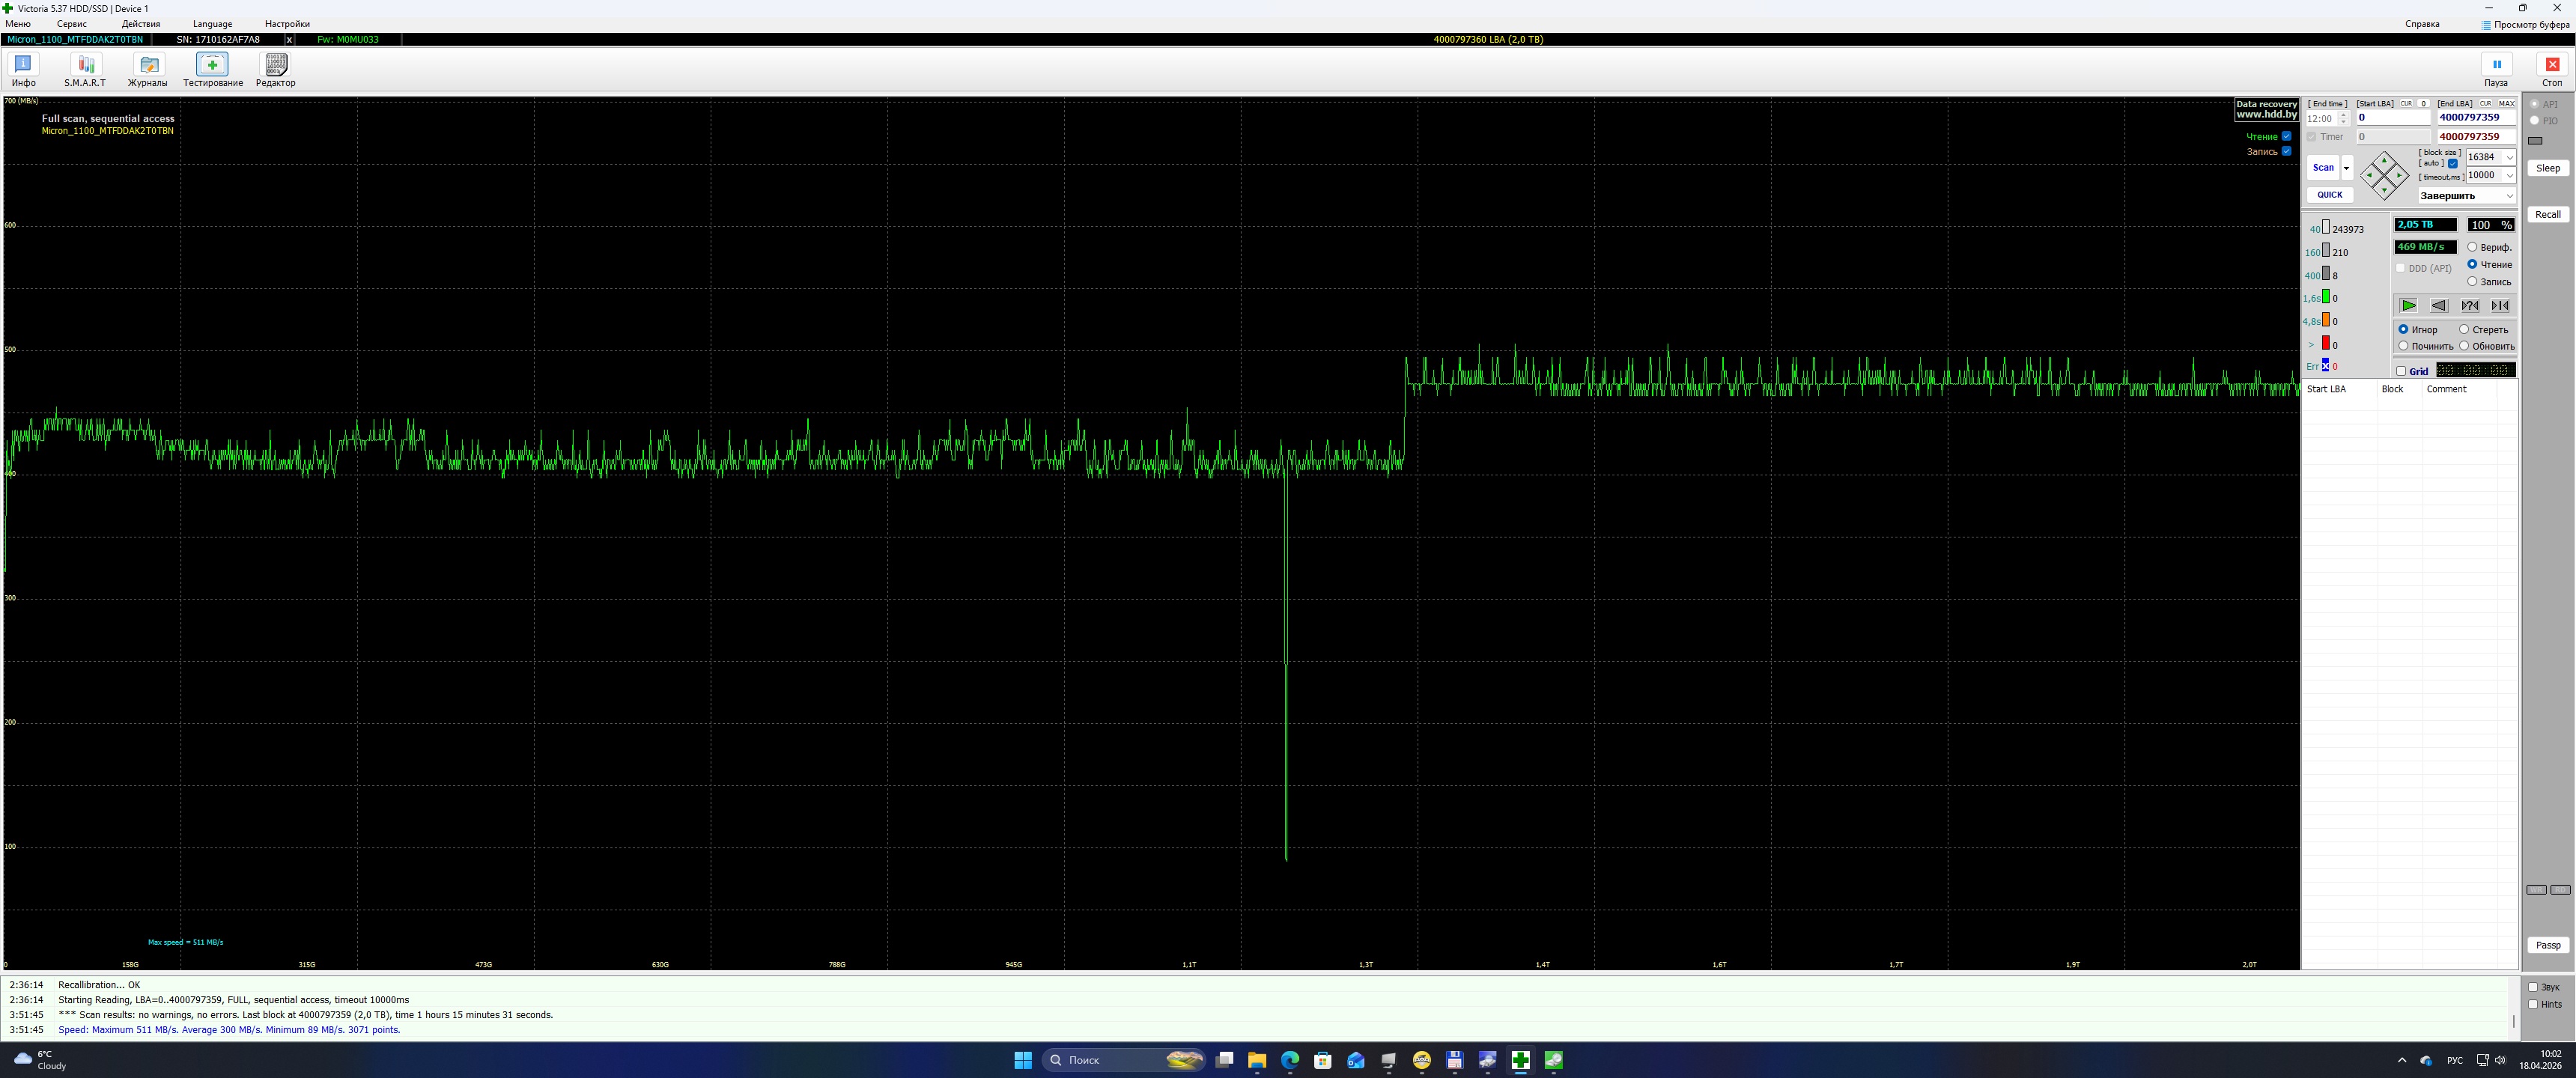Open the Инфо toolbar section
The width and height of the screenshot is (2576, 1078).
click(23, 70)
